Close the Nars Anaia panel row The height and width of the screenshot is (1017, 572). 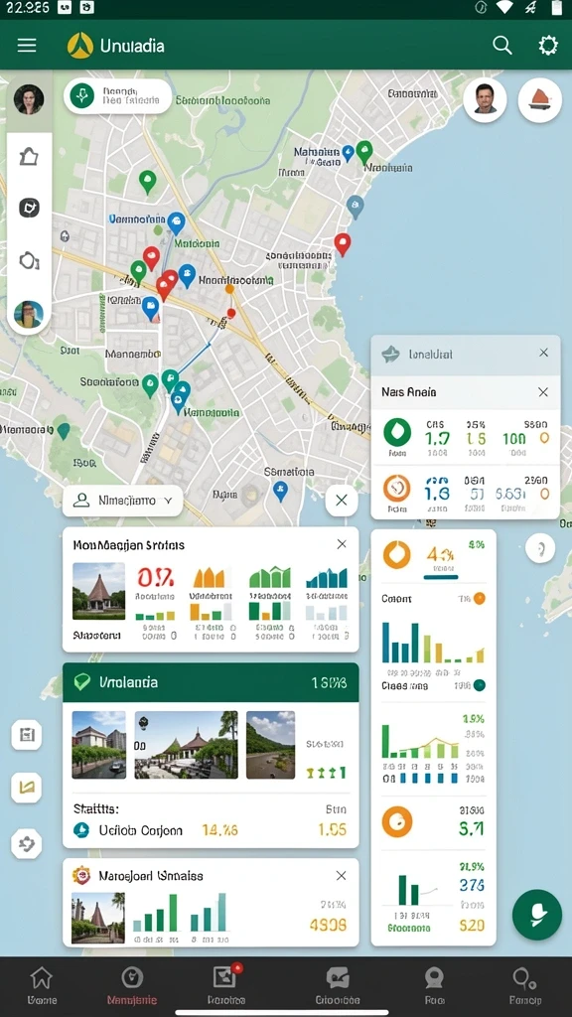point(543,391)
